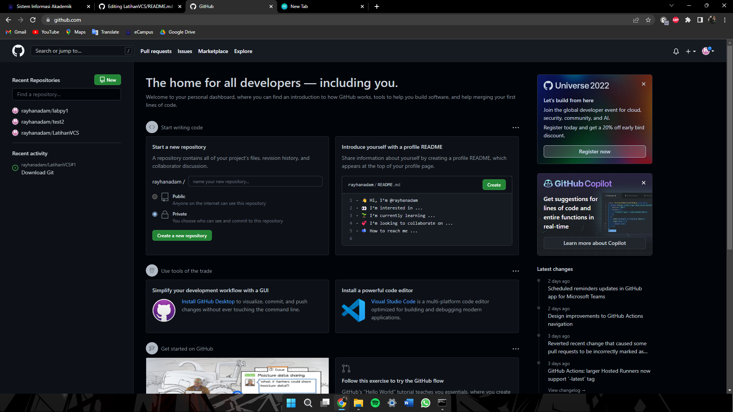Toggle the browser side panel
The image size is (733, 412).
pyautogui.click(x=700, y=20)
